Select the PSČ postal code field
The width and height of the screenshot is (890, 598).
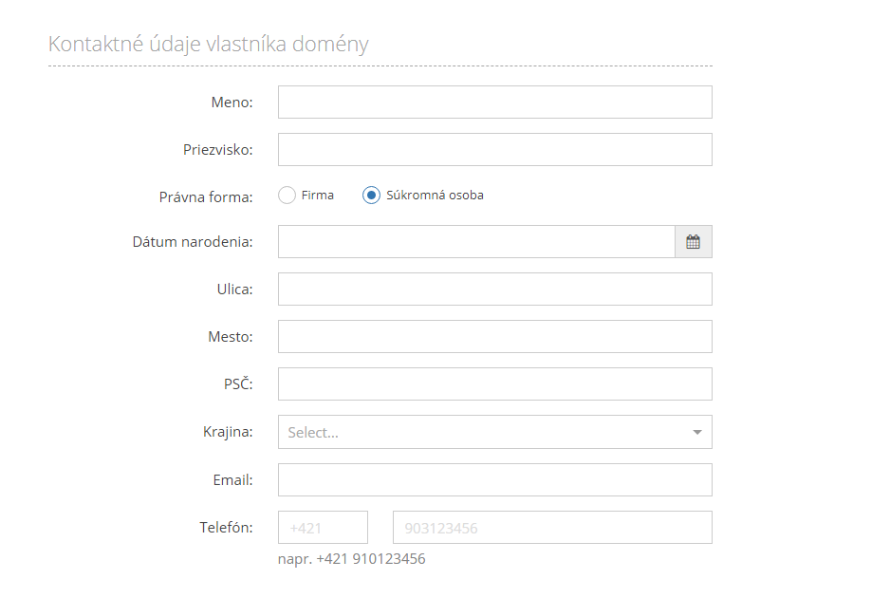[494, 384]
